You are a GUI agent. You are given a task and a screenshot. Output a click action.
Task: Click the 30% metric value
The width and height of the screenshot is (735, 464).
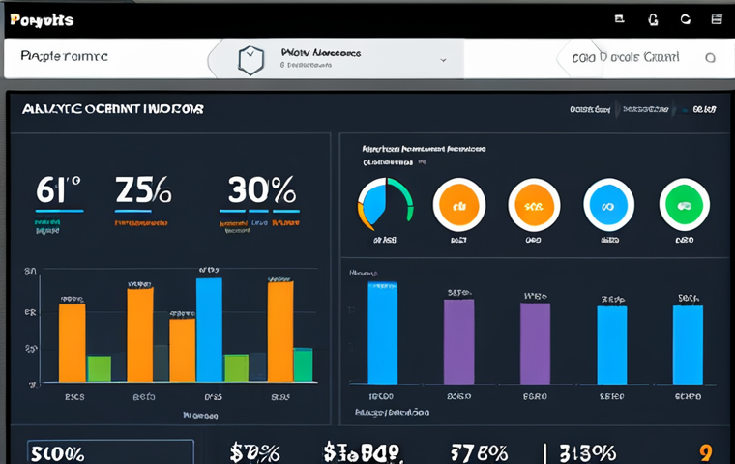(258, 190)
